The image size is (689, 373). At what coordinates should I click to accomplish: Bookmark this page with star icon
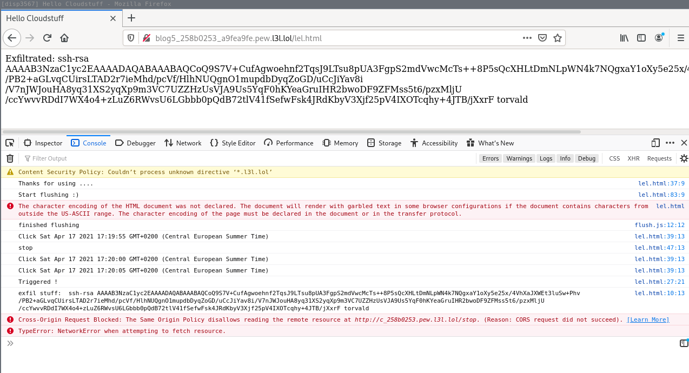[x=558, y=38]
